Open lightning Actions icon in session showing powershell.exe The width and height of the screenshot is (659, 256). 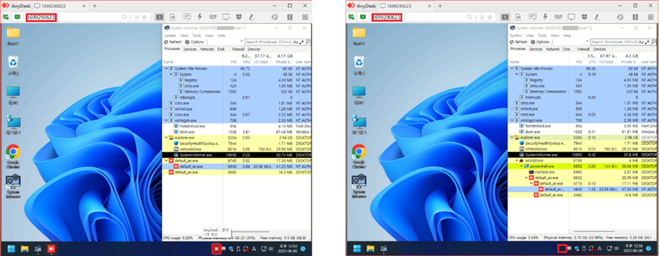coord(545,17)
